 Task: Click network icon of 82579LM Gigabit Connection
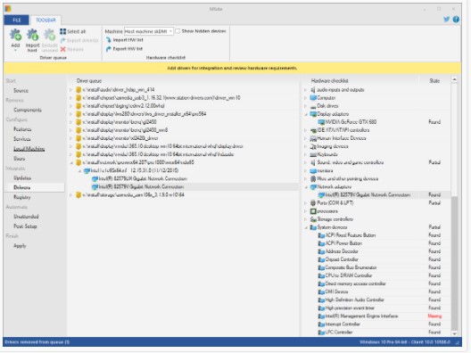coord(95,179)
